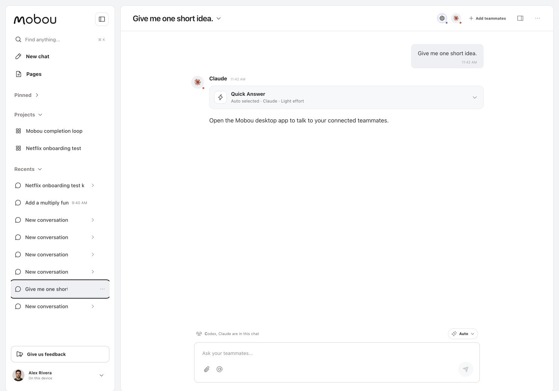Viewport: 559px width, 391px height.
Task: Open the Alex Rivera account menu chevron
Action: (101, 375)
